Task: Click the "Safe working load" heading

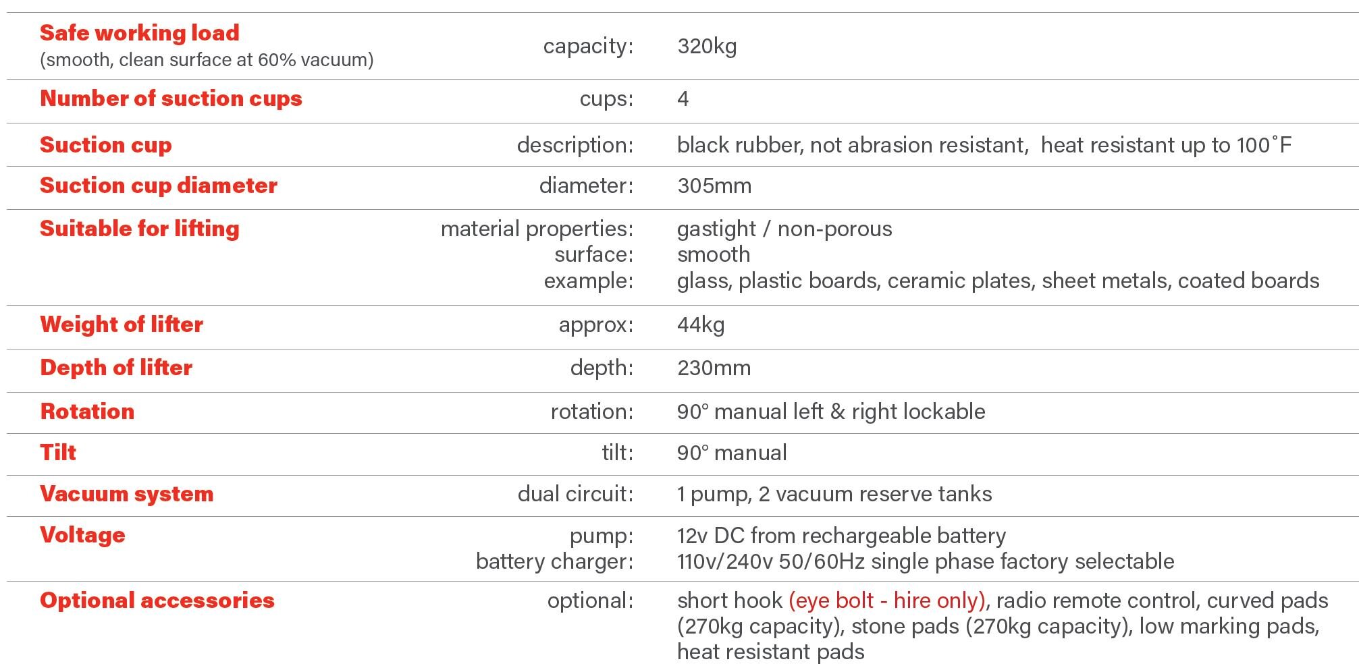Action: (140, 33)
